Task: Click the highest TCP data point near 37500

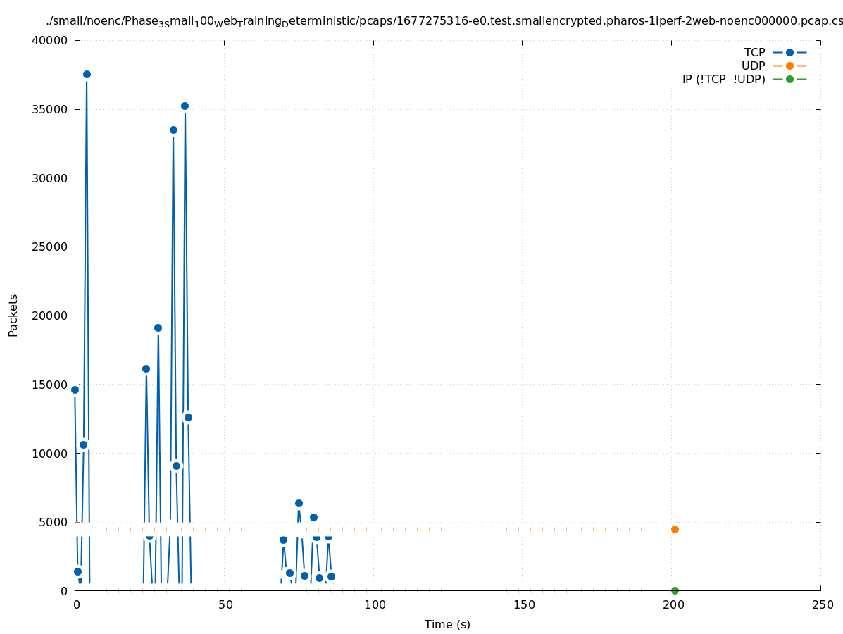Action: 87,74
